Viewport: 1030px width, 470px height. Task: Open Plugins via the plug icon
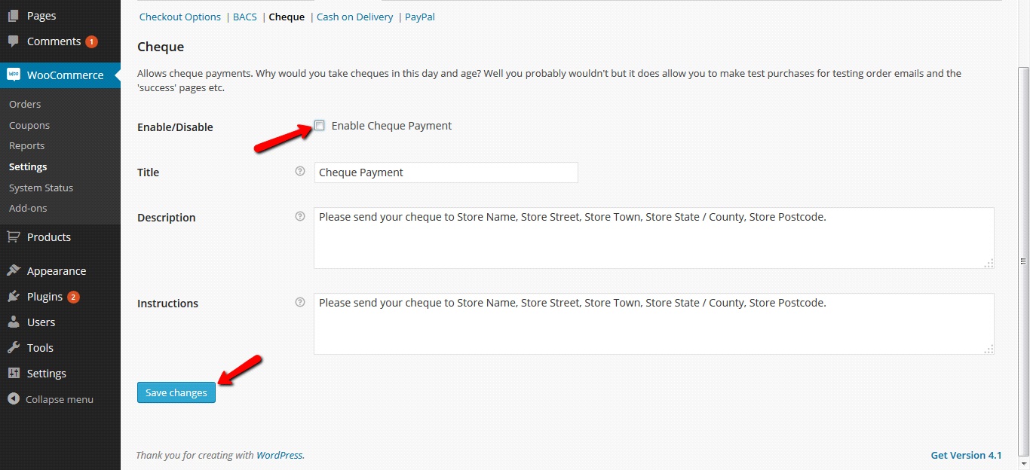click(x=14, y=296)
